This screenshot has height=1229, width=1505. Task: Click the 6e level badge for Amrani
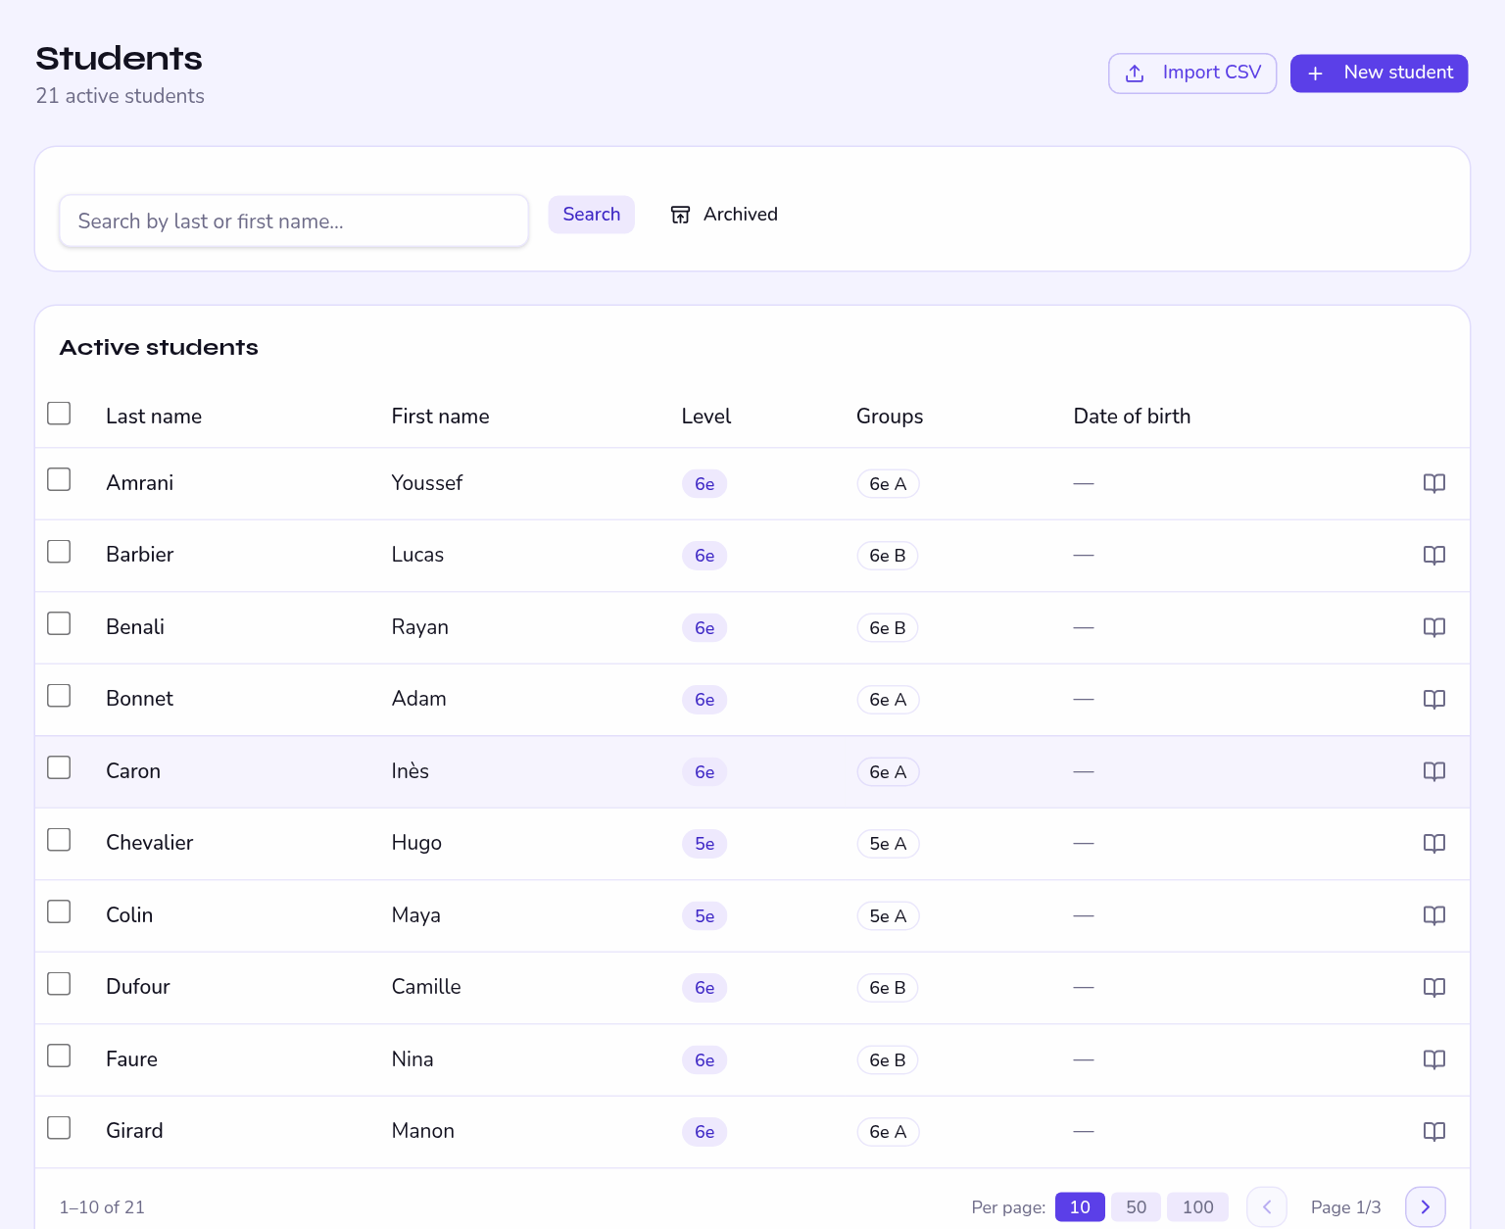click(x=704, y=484)
